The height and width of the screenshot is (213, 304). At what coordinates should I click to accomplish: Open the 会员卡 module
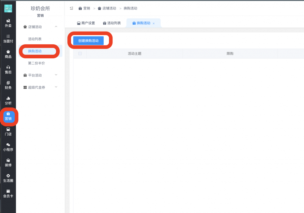(8, 194)
